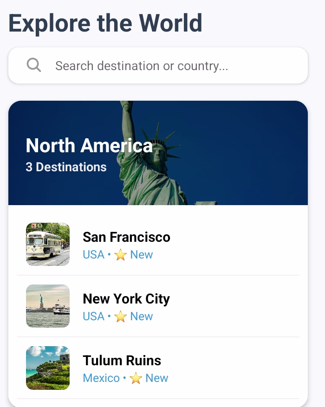This screenshot has width=325, height=407.
Task: Click the star icon beside New York City
Action: (121, 316)
